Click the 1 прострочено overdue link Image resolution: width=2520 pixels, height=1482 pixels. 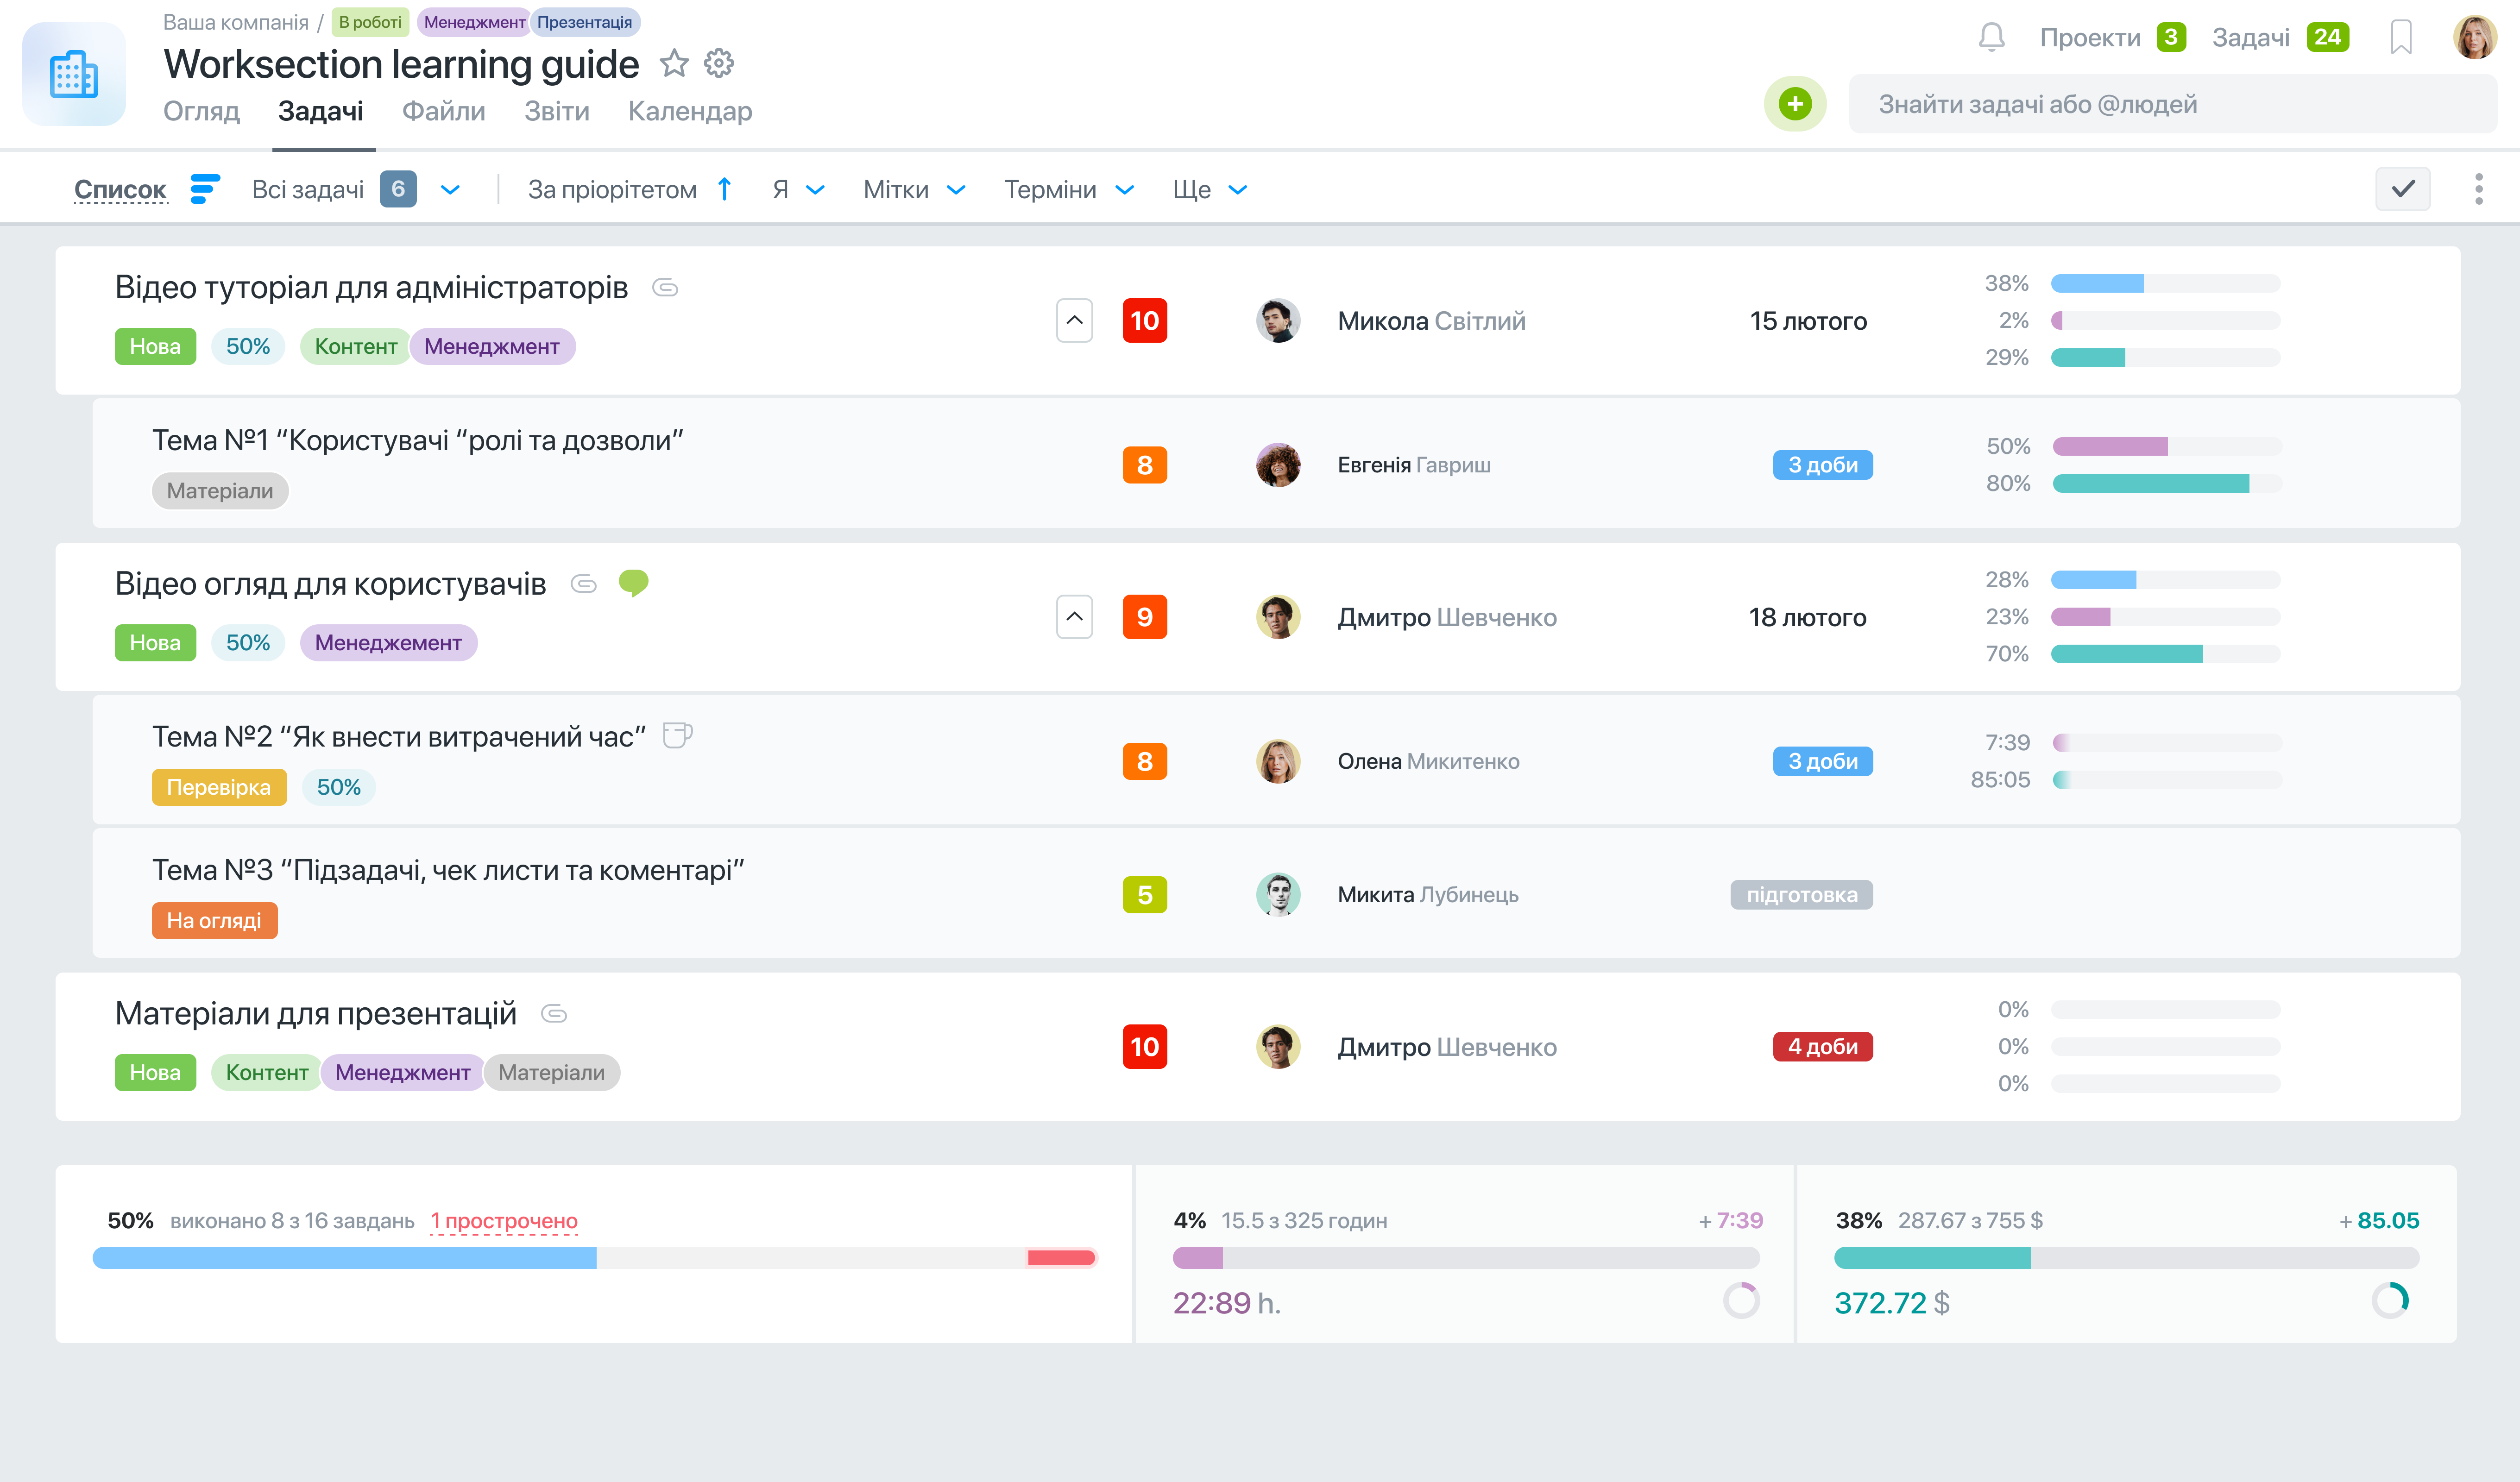[x=504, y=1221]
